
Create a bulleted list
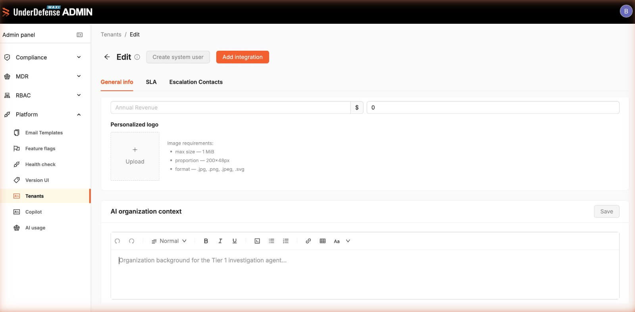[271, 241]
